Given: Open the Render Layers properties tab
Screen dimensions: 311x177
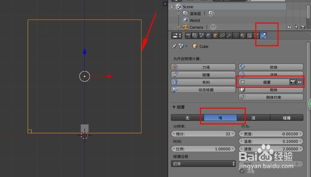Looking at the screenshot, I should [x=195, y=36].
